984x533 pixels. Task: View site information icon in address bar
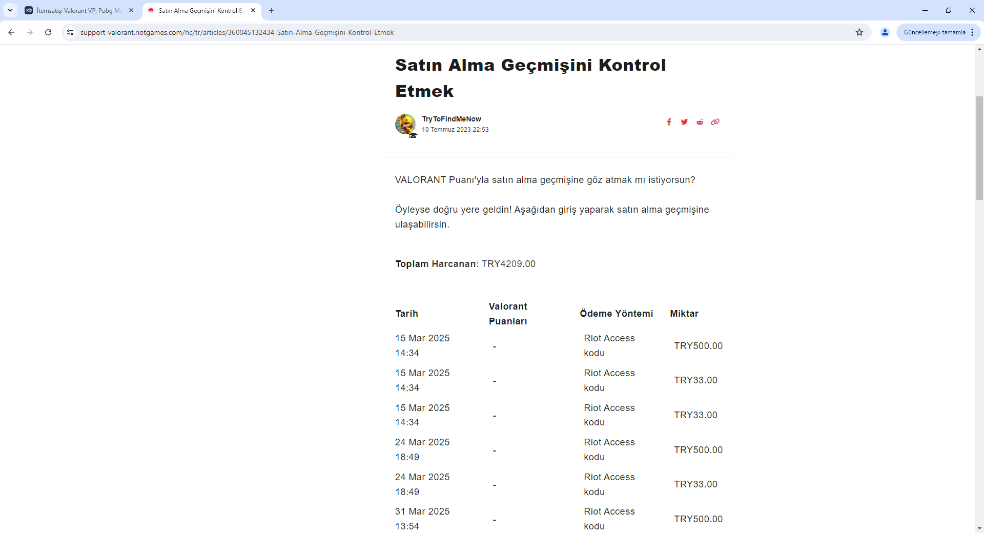click(x=70, y=32)
